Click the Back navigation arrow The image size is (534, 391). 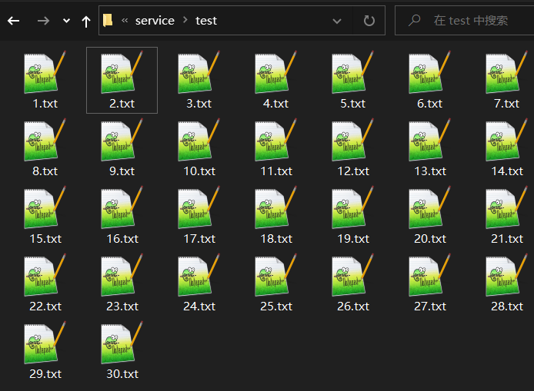[x=13, y=21]
